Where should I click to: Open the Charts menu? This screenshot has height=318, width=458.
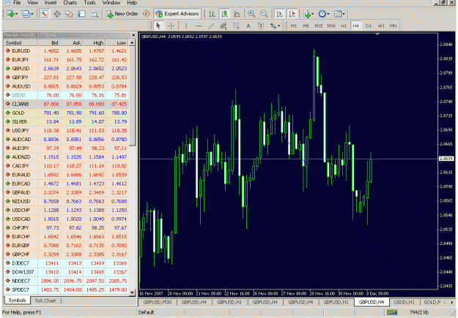70,3
